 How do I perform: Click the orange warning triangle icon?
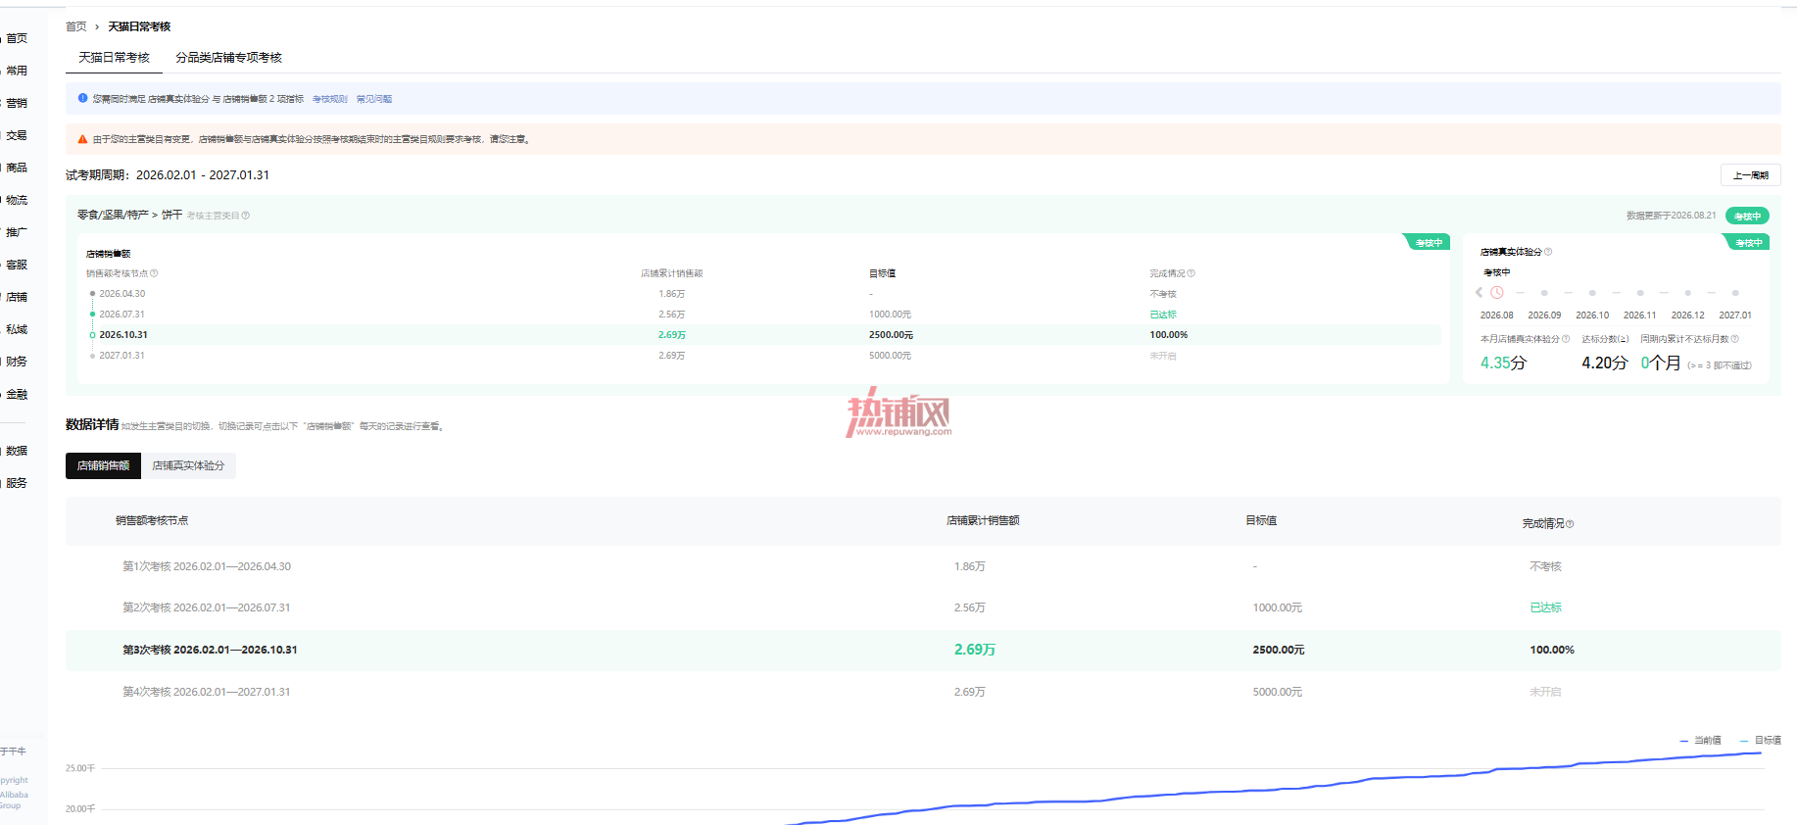click(82, 139)
